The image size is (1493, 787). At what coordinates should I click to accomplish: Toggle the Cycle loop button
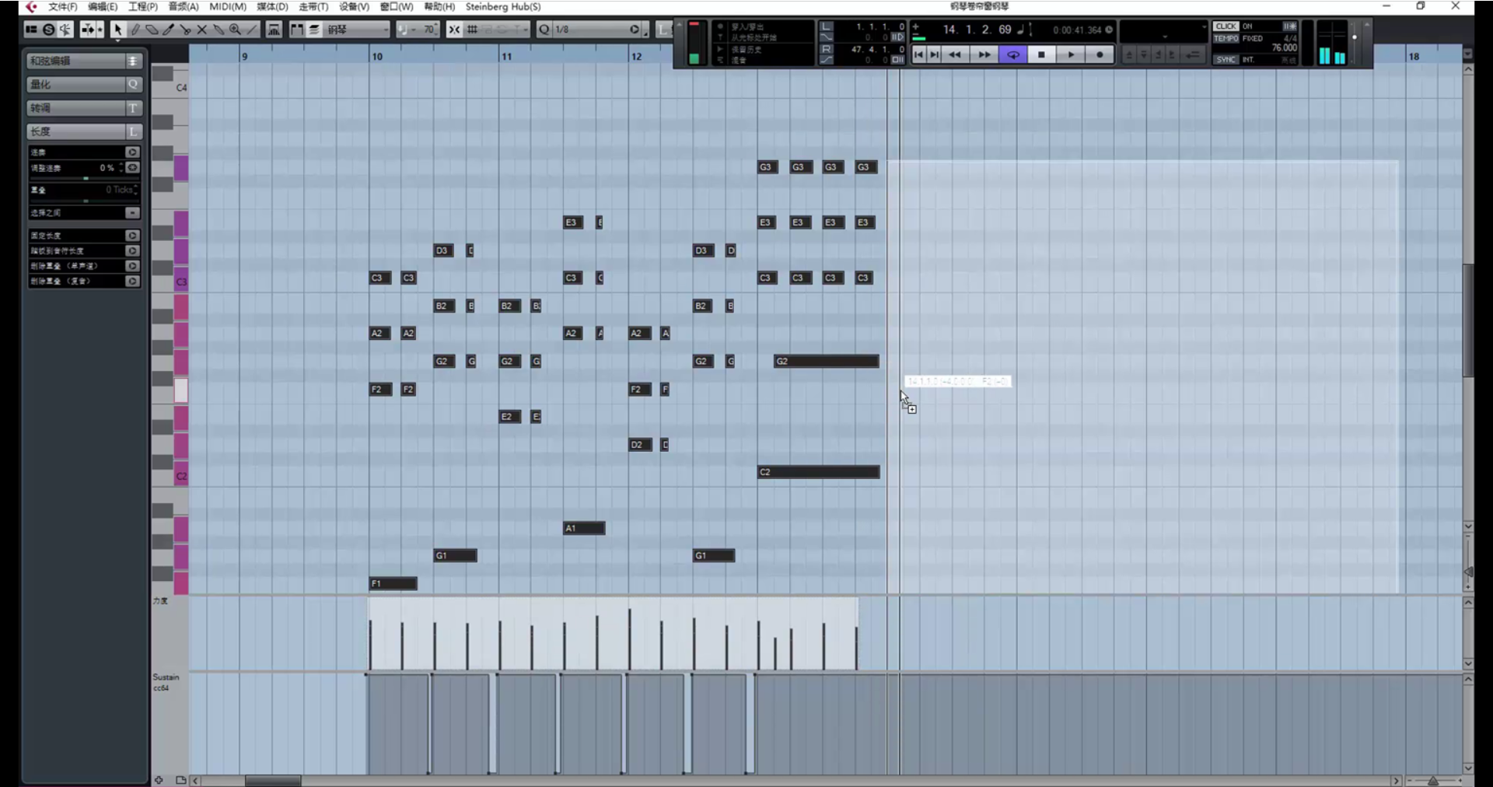pos(1012,54)
